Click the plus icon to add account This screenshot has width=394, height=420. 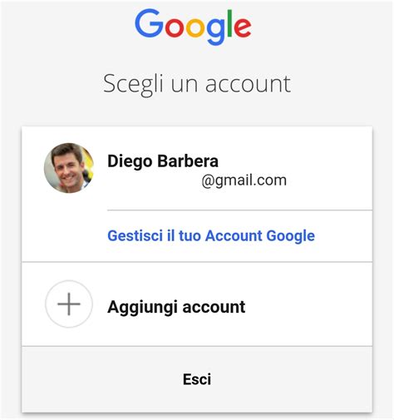pos(69,304)
